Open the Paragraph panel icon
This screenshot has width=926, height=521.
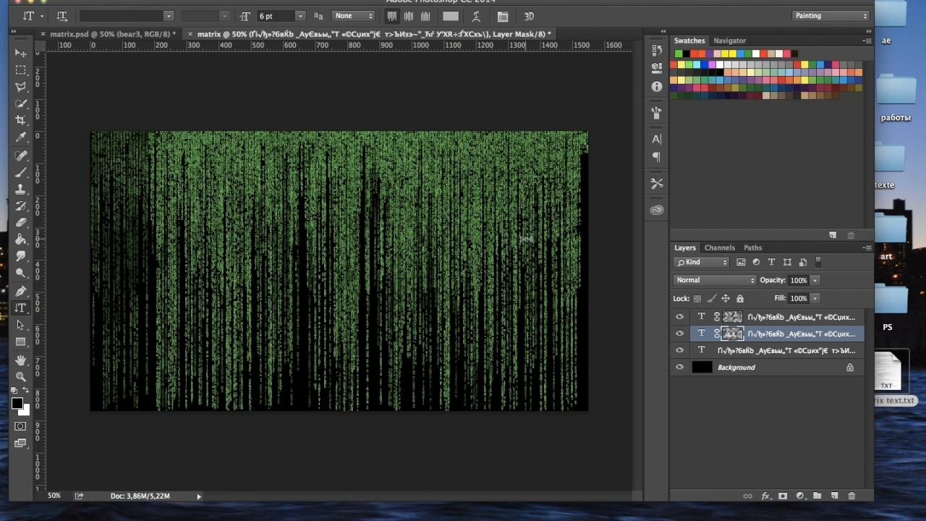657,157
